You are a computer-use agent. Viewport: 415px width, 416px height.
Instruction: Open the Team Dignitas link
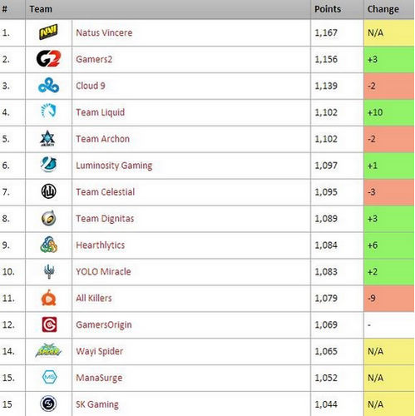point(105,219)
